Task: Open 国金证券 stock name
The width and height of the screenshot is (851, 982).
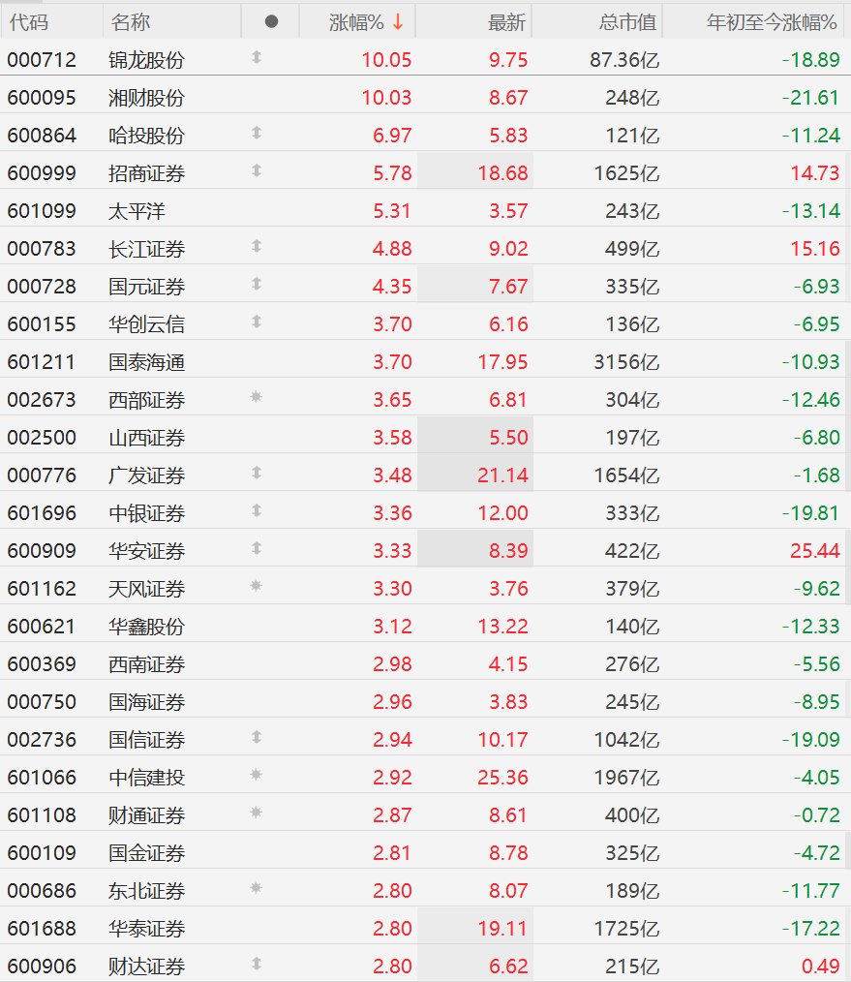Action: [x=146, y=853]
